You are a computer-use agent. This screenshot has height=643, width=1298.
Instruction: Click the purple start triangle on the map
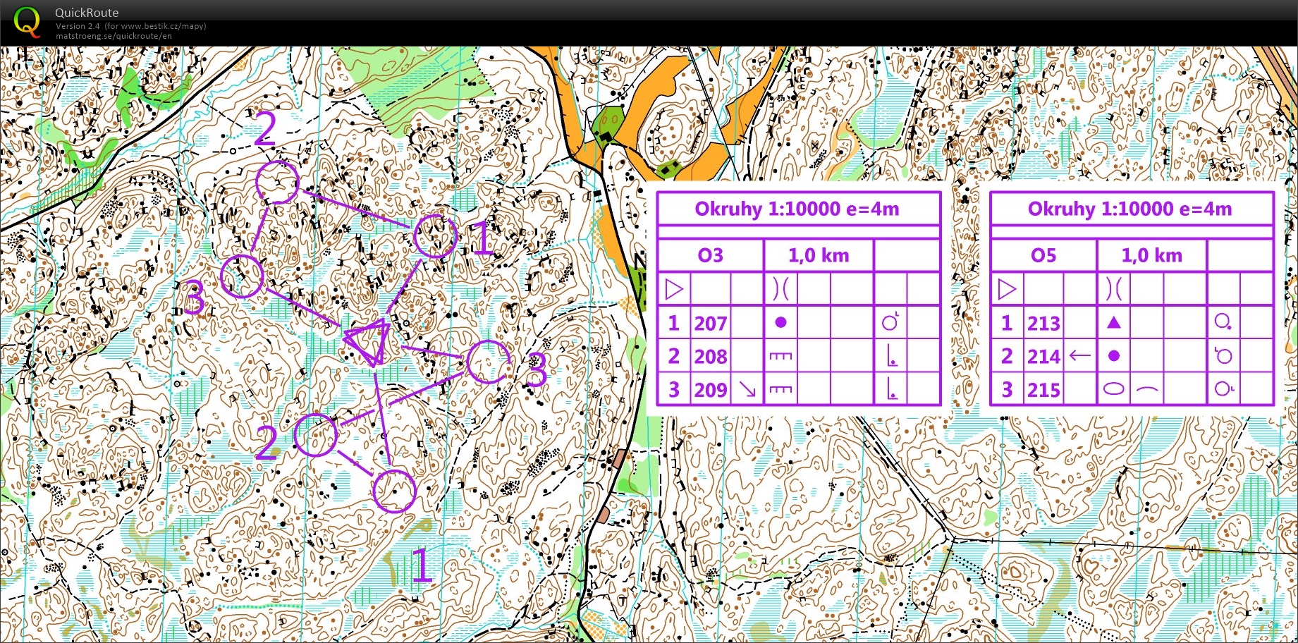[x=368, y=341]
